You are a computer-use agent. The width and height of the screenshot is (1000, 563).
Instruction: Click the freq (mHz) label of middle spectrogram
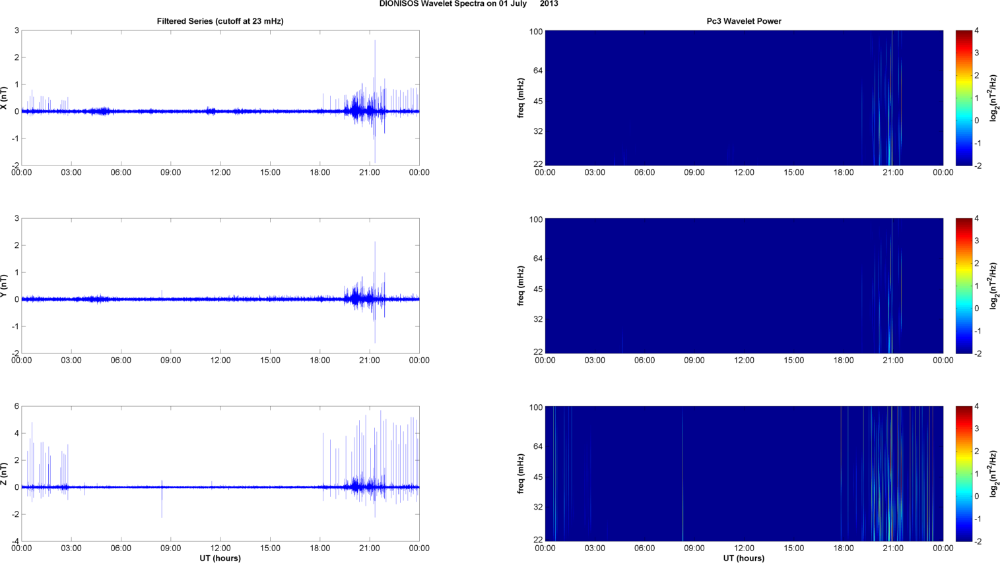pyautogui.click(x=521, y=286)
